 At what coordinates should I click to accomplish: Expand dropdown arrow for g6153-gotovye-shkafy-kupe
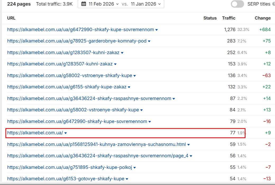127,179
